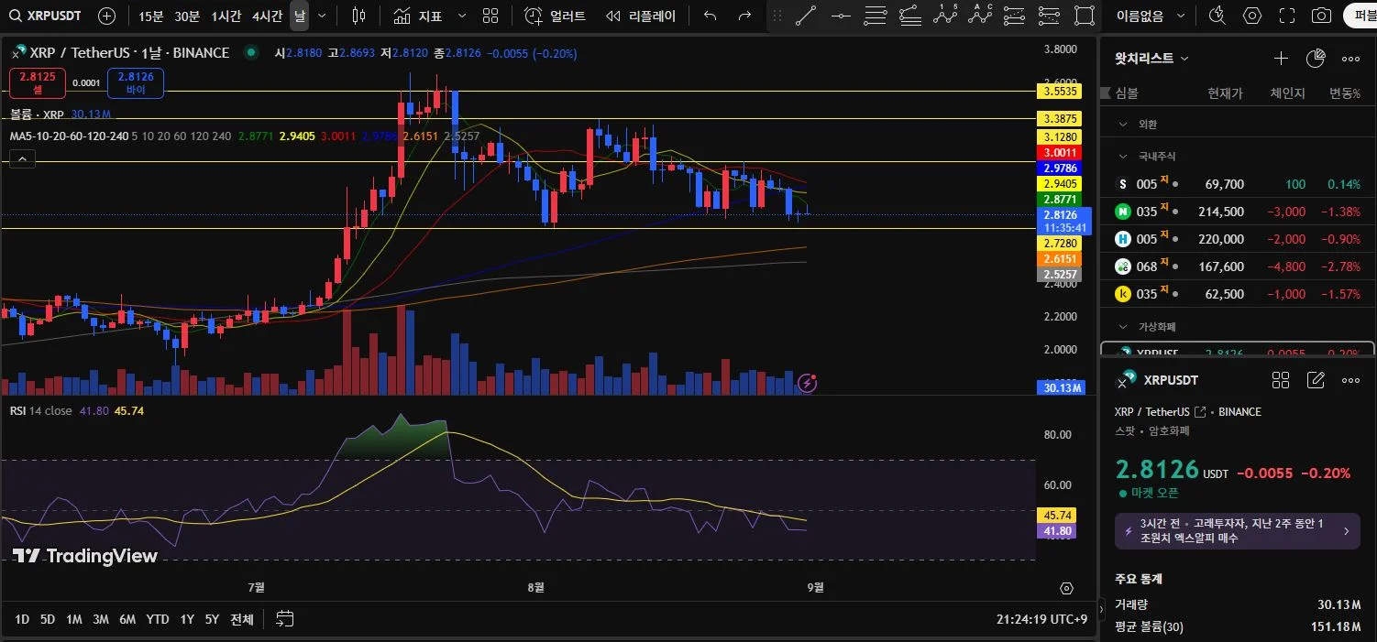The height and width of the screenshot is (642, 1377).
Task: Open the go-to-date calendar icon
Action: (285, 619)
